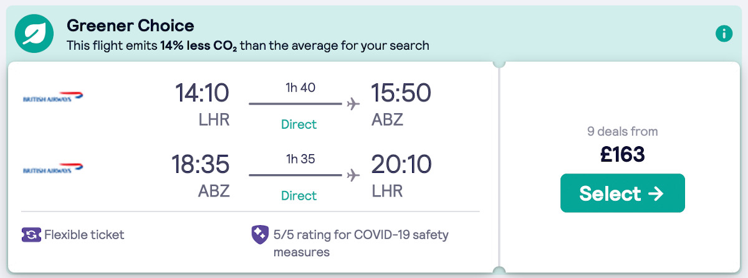Open the info icon on the Greener Choice banner
Screen dimensions: 748x278
(724, 34)
